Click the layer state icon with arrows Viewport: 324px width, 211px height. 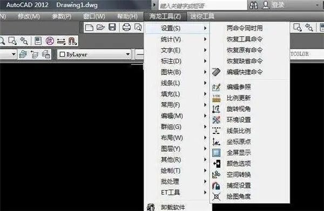[x=35, y=55]
